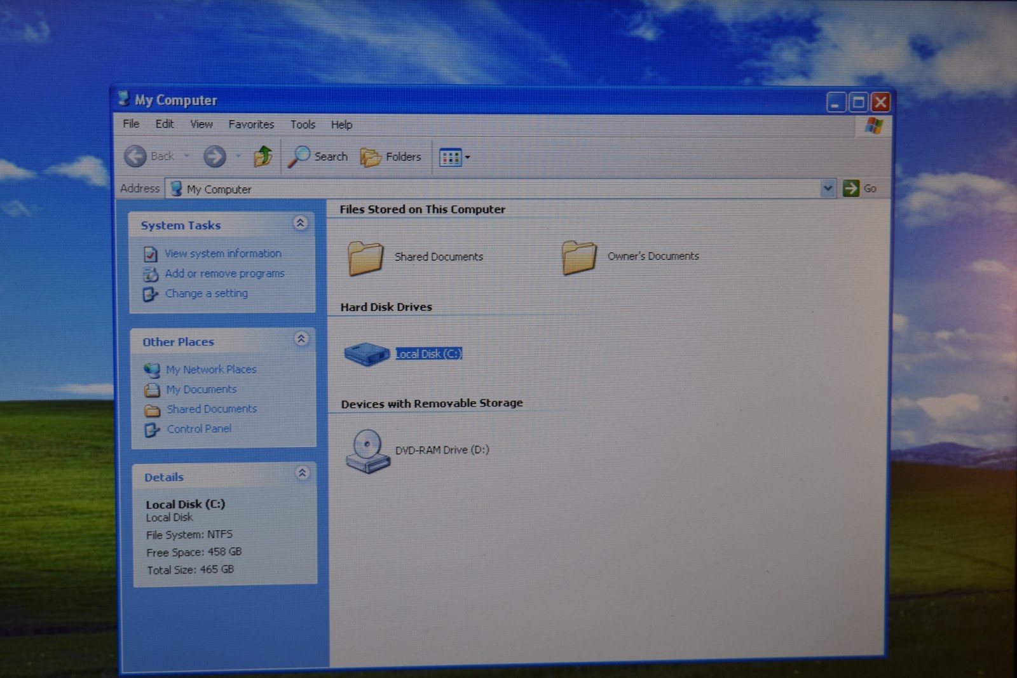
Task: Click the View system information icon
Action: (x=151, y=254)
